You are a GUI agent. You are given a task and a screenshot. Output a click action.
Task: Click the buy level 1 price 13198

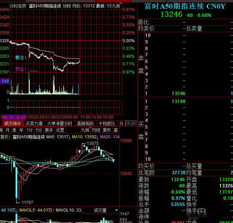pos(179,101)
